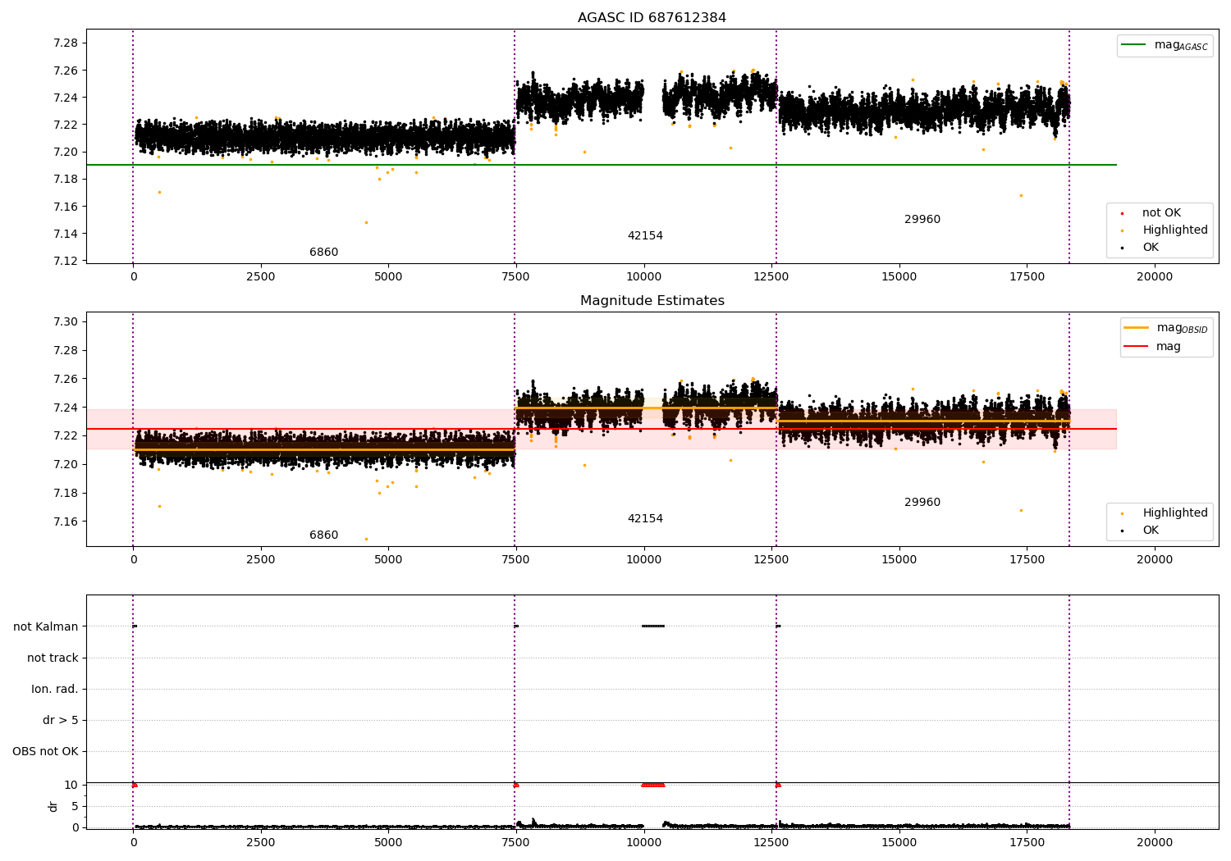Click 'OK' in the Magnitude Estimates plot legend
Screen dimensions: 1231x861
point(1151,531)
